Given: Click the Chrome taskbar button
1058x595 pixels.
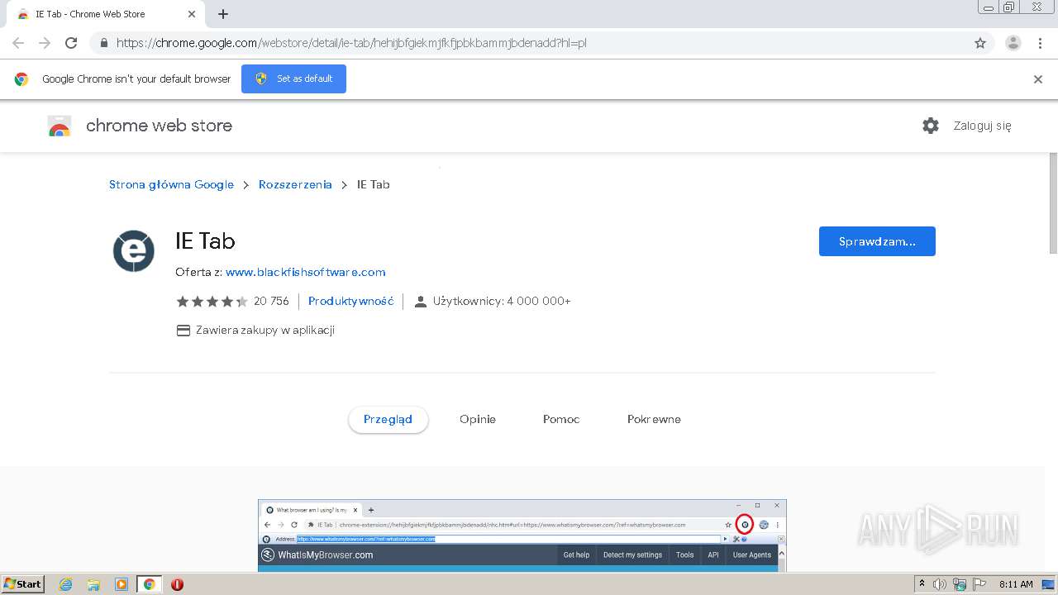Looking at the screenshot, I should click(x=149, y=584).
